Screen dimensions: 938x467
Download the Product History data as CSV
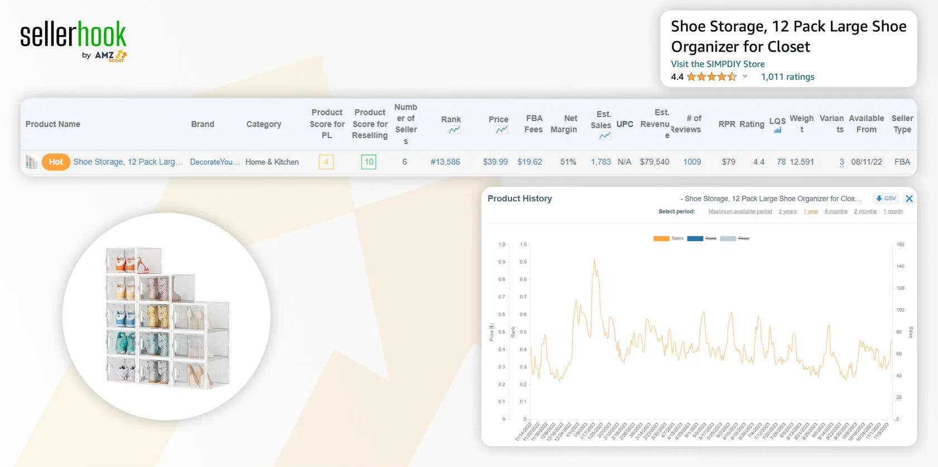coord(886,198)
